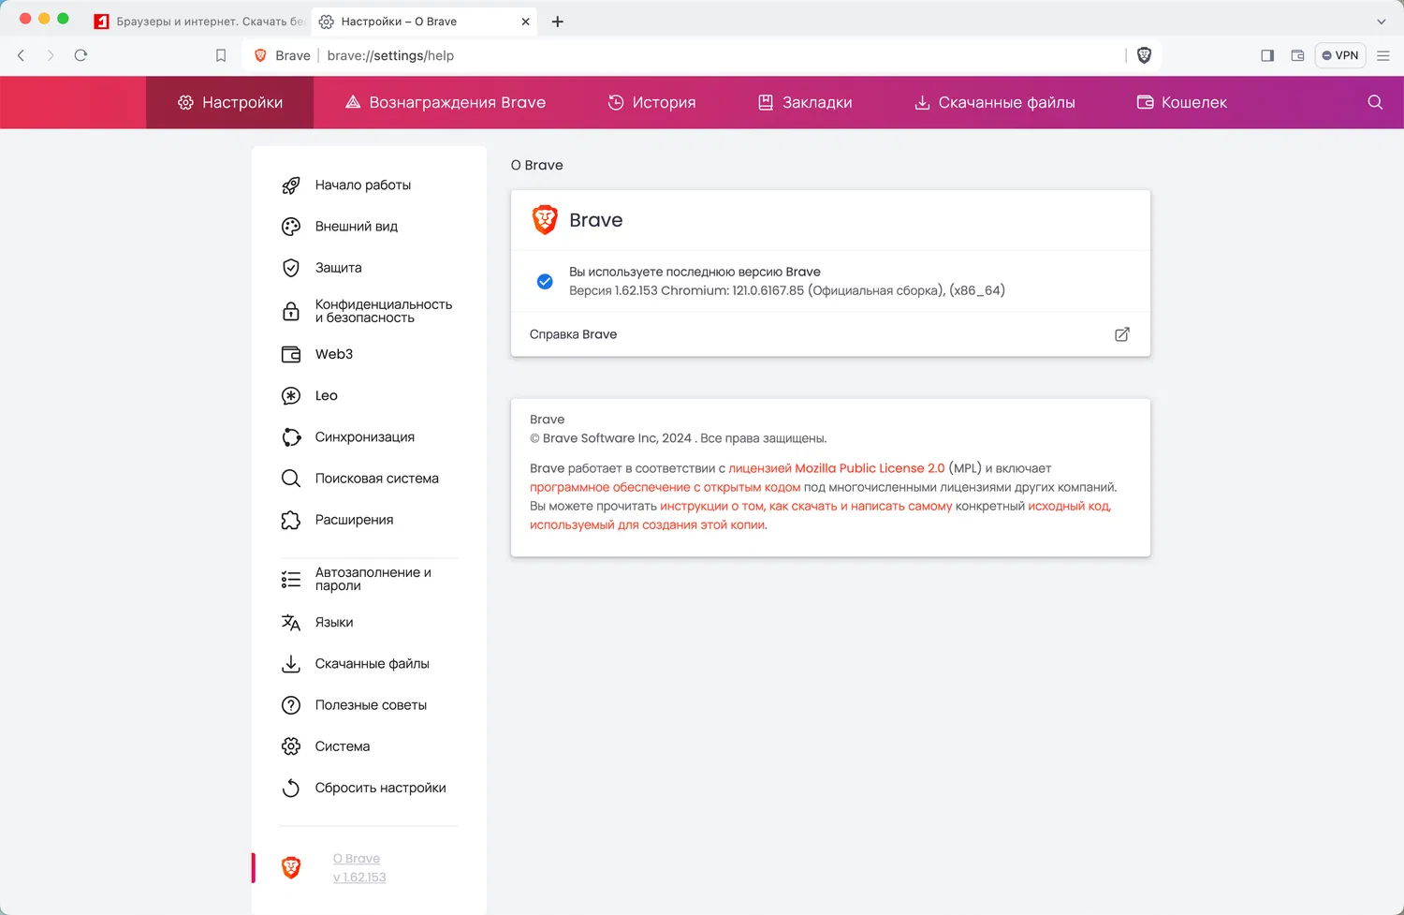
Task: Click the palette icon for Внешний вид
Action: tap(291, 227)
